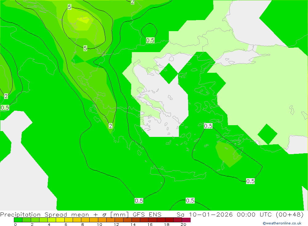Image resolution: width=308 pixels, height=226 pixels.
Task: Click the sigma symbol in the title
Action: (x=104, y=215)
